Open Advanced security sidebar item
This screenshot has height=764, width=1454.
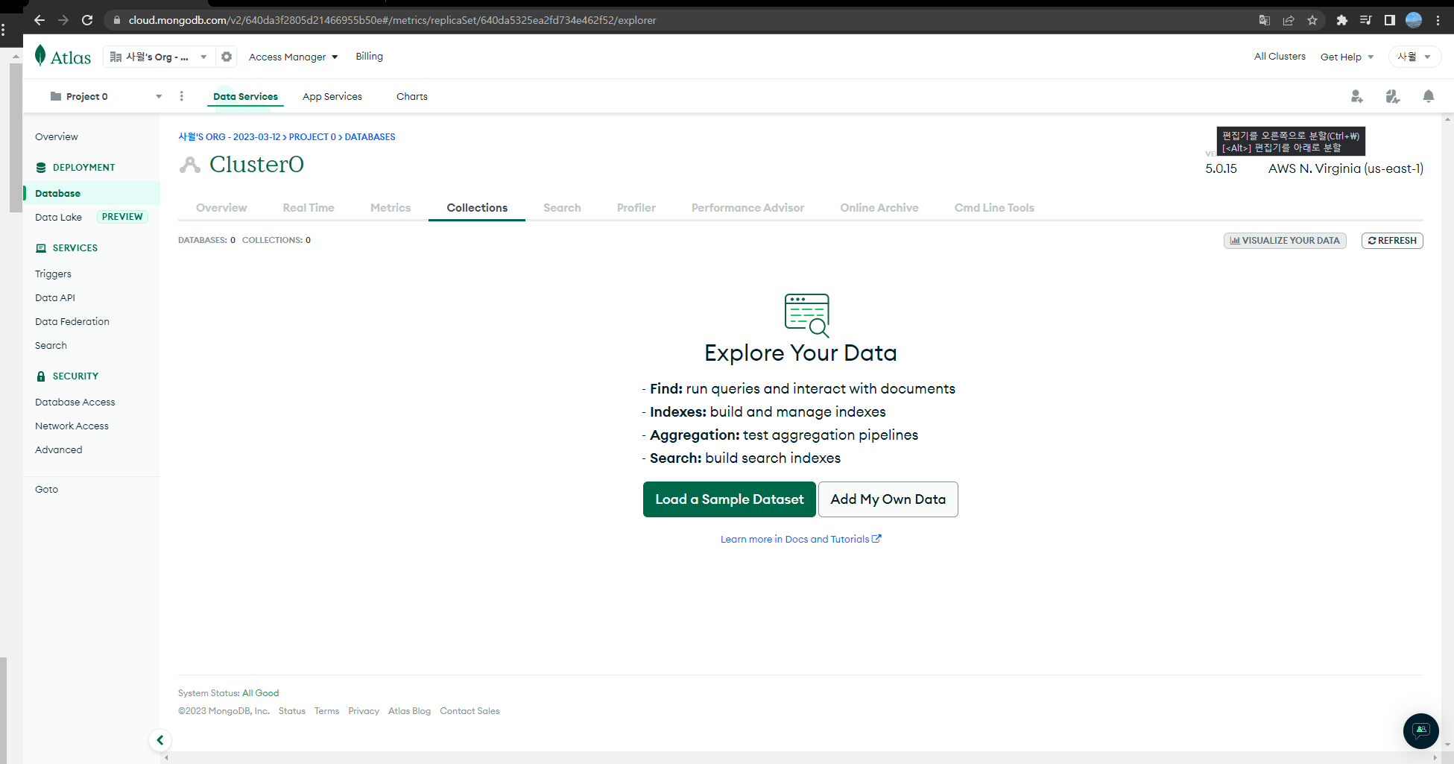[59, 449]
